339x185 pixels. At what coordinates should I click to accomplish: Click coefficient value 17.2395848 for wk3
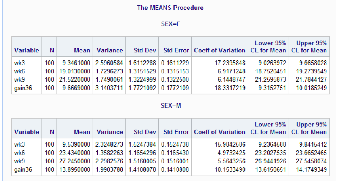click(230, 63)
